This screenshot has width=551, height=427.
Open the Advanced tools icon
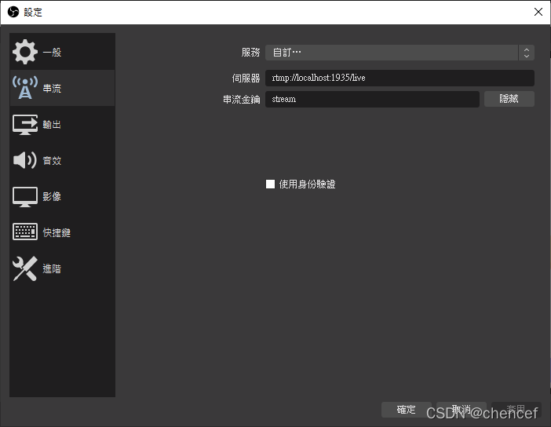pos(25,268)
